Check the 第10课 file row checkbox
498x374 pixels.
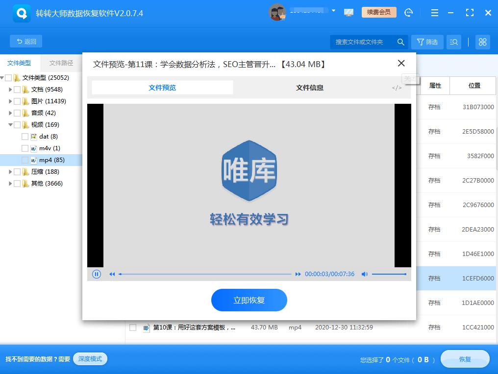pos(132,327)
